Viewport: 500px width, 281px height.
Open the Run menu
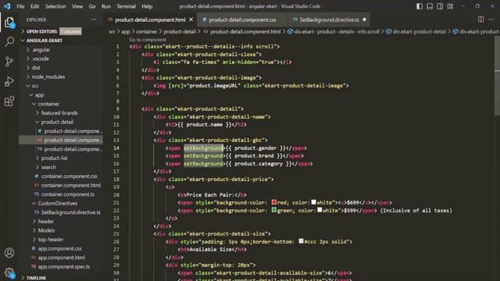click(x=106, y=6)
